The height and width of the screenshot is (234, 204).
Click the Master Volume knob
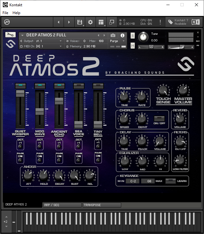(183, 90)
